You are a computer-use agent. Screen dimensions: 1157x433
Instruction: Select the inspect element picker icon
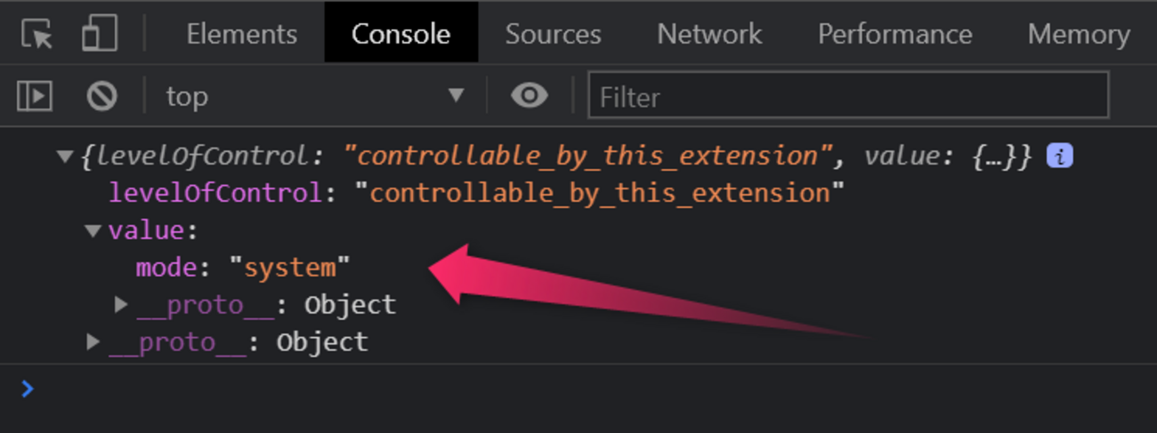pyautogui.click(x=36, y=34)
